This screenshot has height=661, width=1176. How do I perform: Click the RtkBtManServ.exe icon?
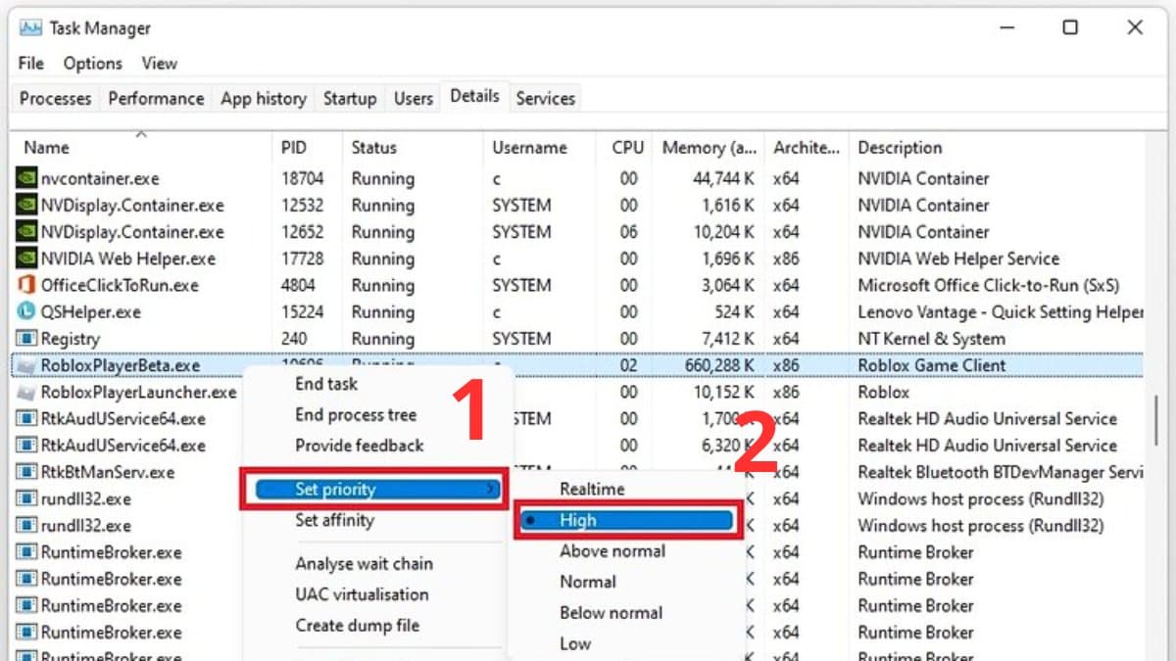(26, 472)
